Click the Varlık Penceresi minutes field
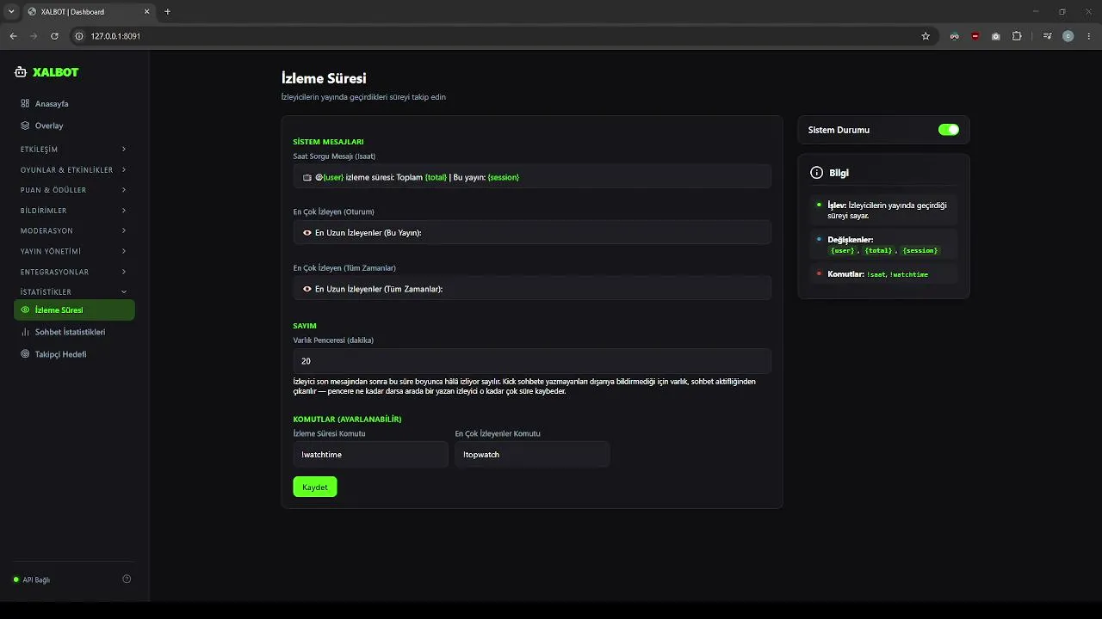The image size is (1102, 619). click(x=532, y=361)
